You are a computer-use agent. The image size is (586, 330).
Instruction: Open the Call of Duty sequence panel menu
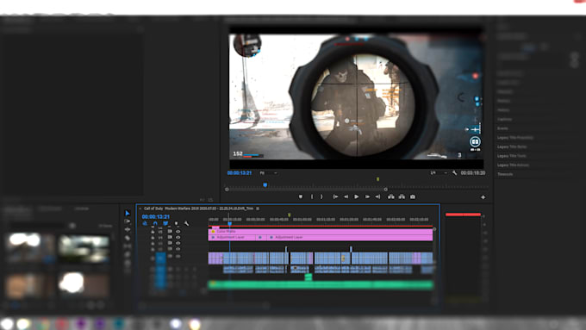pos(258,209)
